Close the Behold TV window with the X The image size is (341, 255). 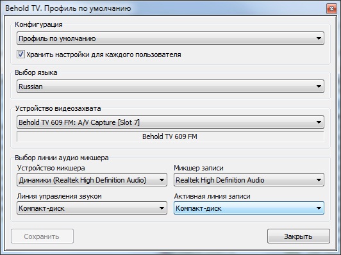point(331,9)
